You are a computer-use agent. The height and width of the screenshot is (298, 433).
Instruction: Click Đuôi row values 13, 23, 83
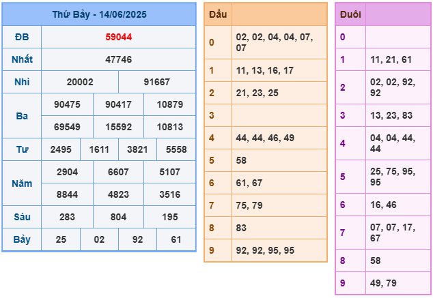391,115
